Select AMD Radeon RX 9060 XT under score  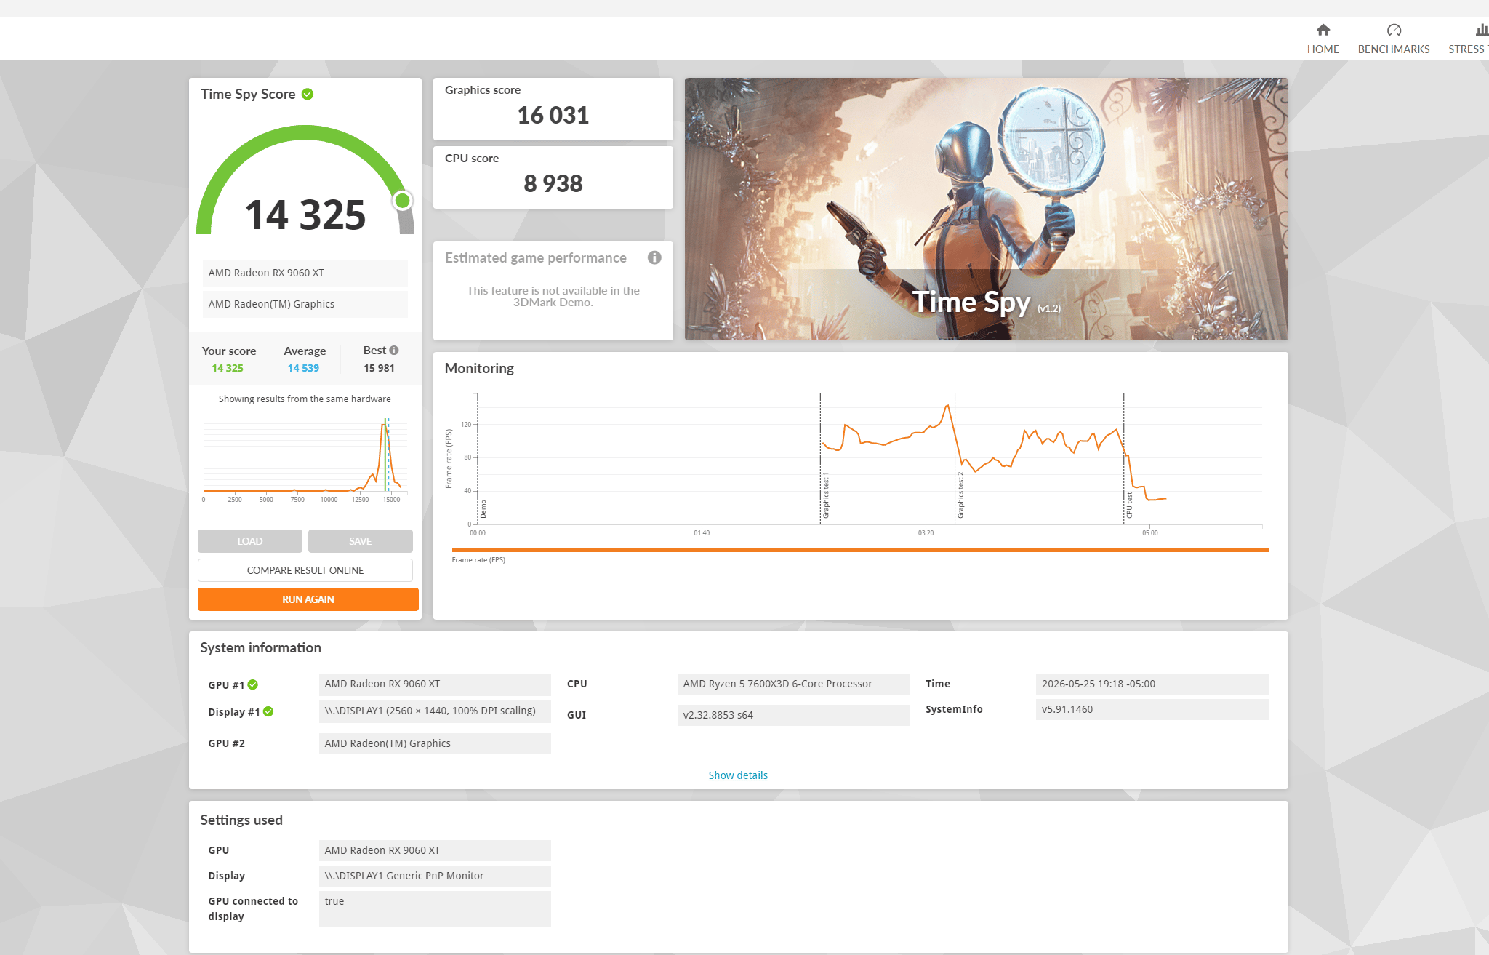(x=305, y=273)
